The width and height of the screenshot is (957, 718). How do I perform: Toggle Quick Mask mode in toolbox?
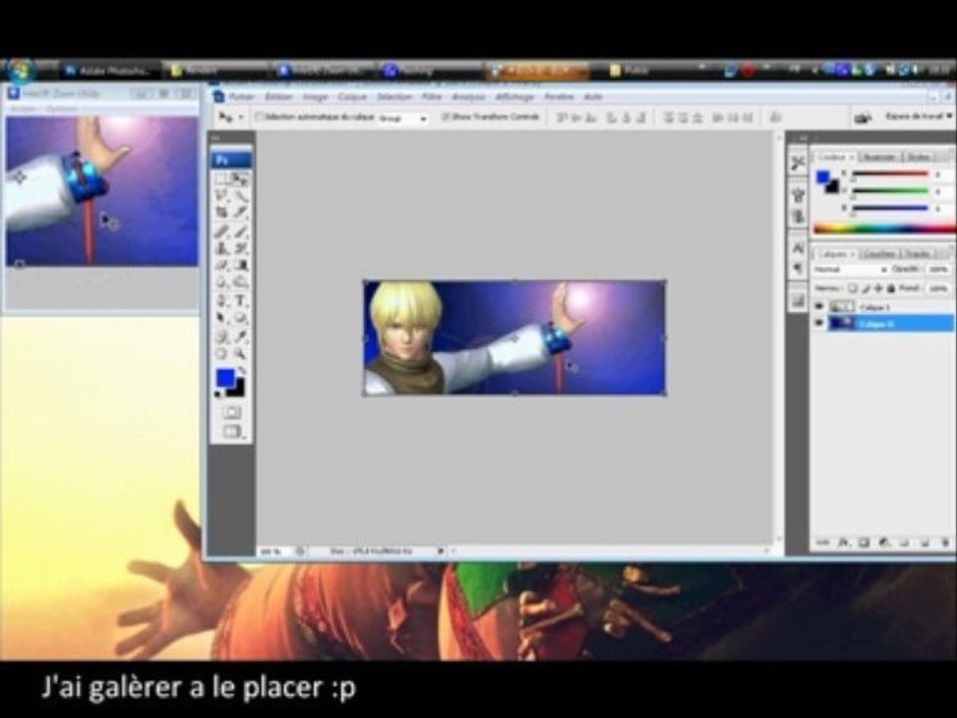point(231,413)
